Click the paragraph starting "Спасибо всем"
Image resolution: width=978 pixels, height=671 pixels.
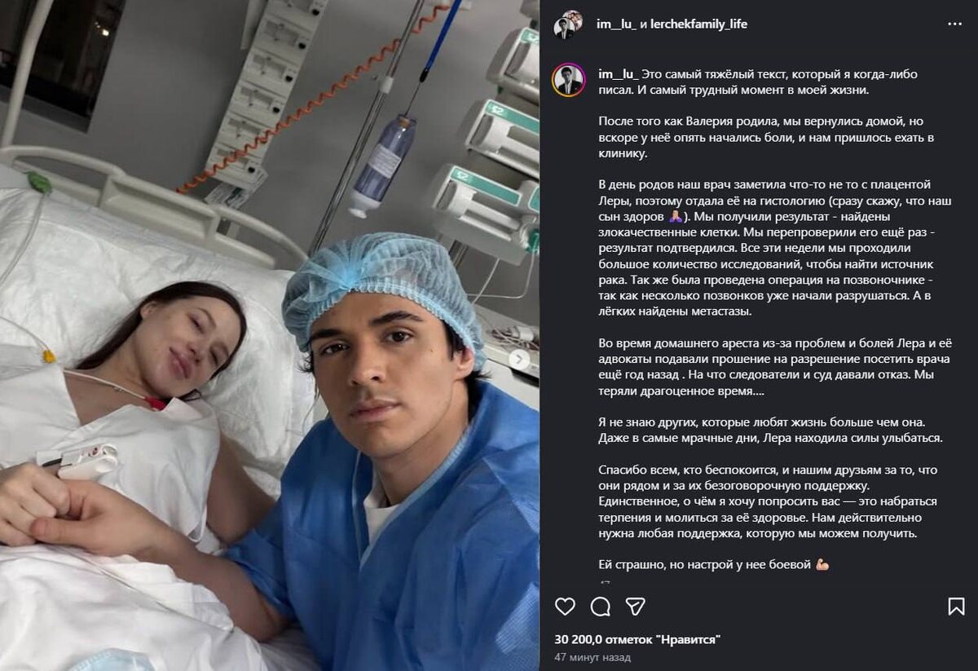tap(768, 502)
